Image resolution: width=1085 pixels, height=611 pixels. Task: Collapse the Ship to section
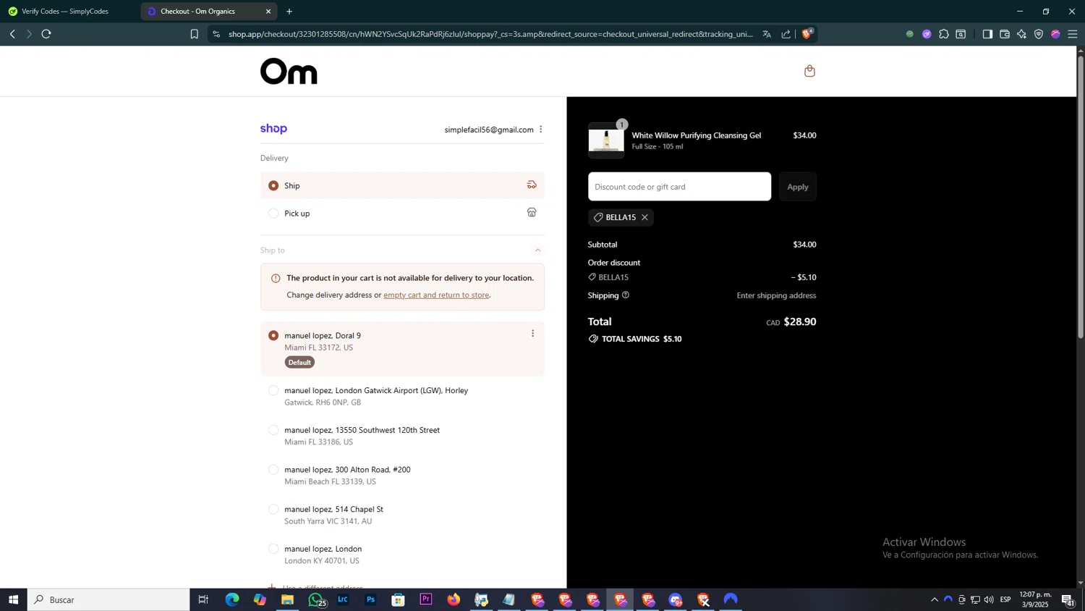pyautogui.click(x=537, y=250)
